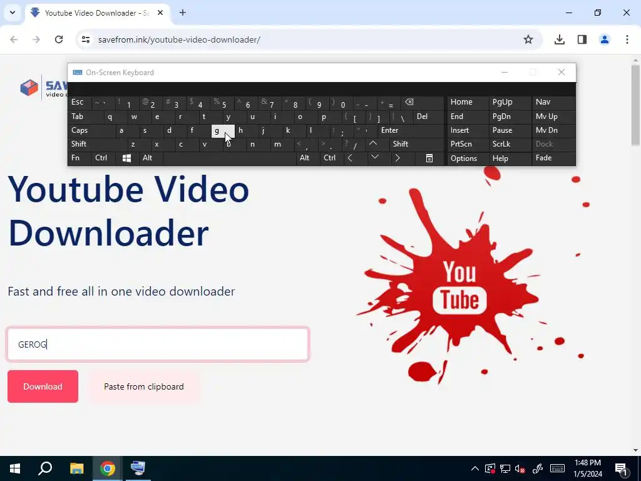View site information icon in address bar
The image size is (641, 481).
click(86, 39)
